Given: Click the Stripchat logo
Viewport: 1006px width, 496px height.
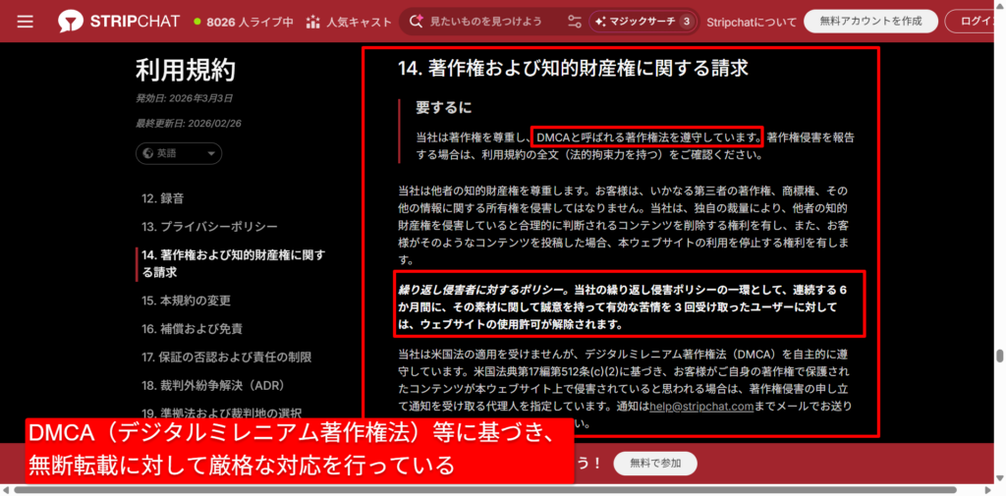Looking at the screenshot, I should (120, 22).
